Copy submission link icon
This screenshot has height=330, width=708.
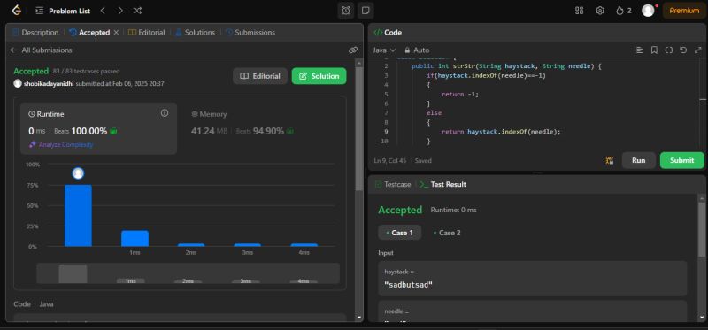(353, 50)
